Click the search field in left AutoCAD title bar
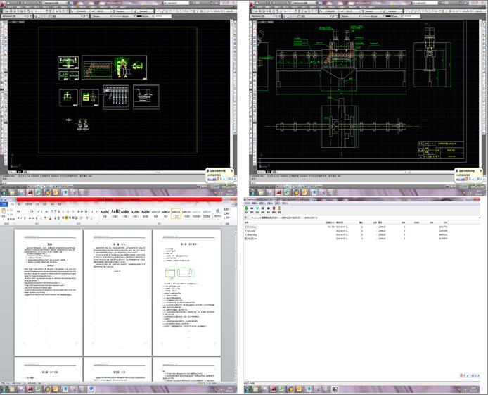Screen dimensions: 488x395 pos(176,3)
